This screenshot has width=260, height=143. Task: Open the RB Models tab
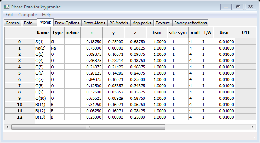[x=119, y=23]
